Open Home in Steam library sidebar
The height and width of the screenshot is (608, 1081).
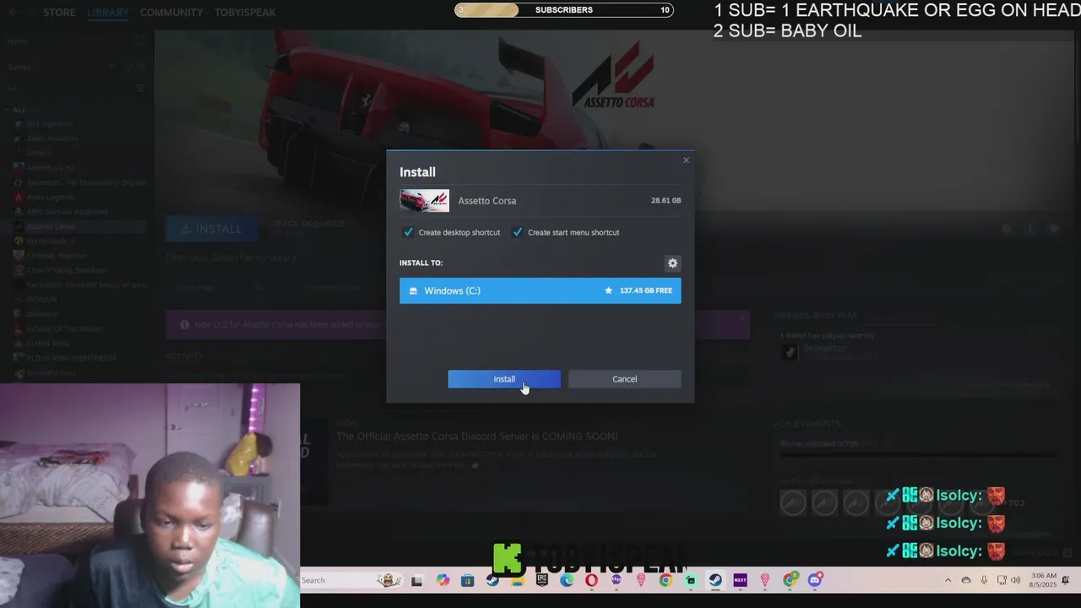tap(17, 41)
